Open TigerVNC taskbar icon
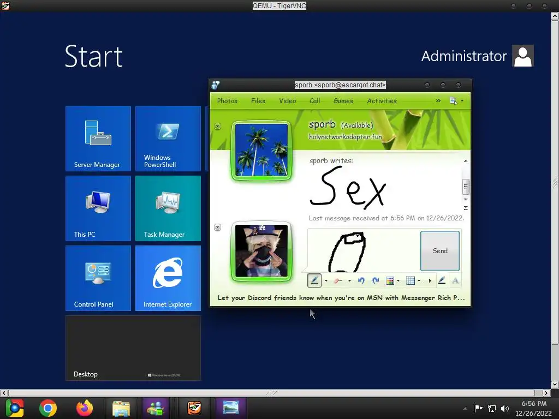The width and height of the screenshot is (559, 419). 194,408
